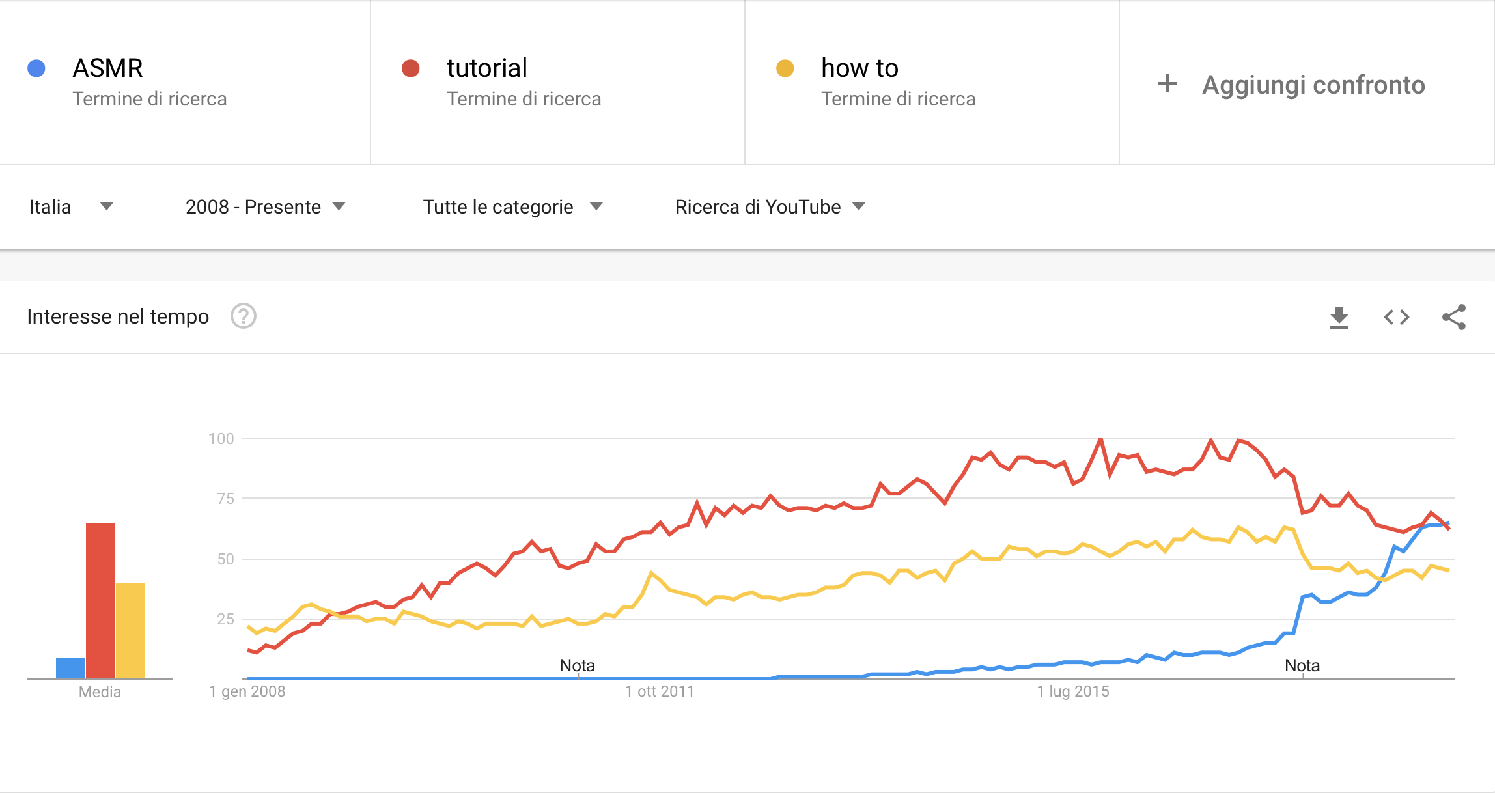Open the Ricerca di YouTube source dropdown
1495x793 pixels.
point(770,207)
